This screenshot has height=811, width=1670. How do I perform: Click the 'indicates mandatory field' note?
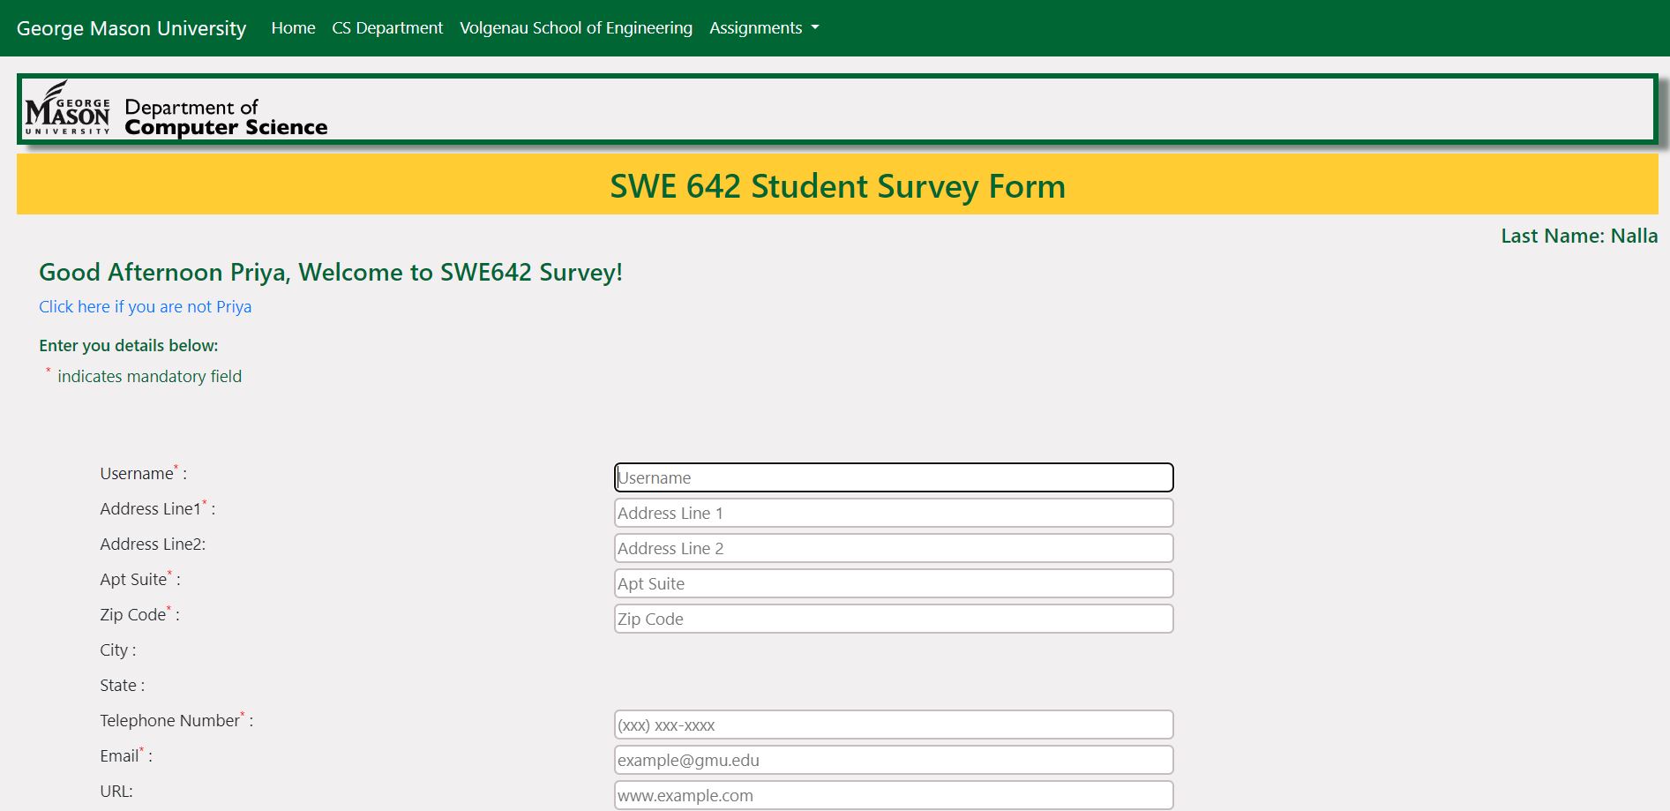click(x=149, y=376)
